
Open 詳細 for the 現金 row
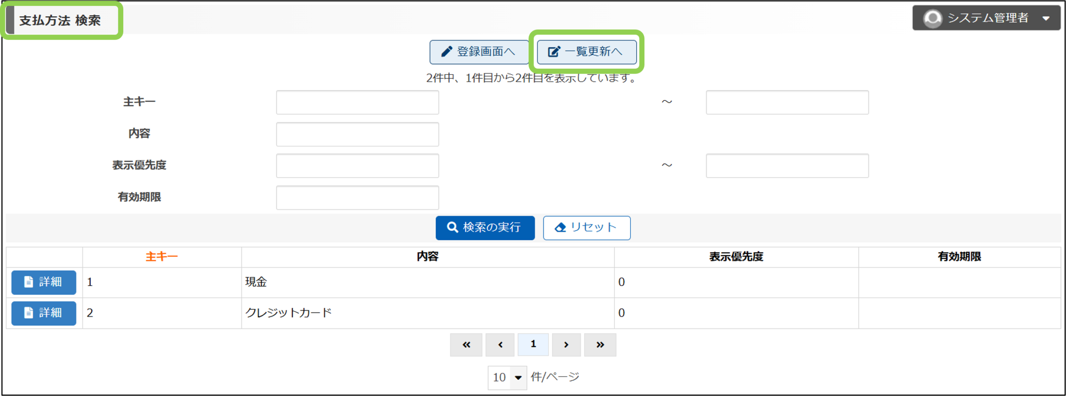point(44,282)
